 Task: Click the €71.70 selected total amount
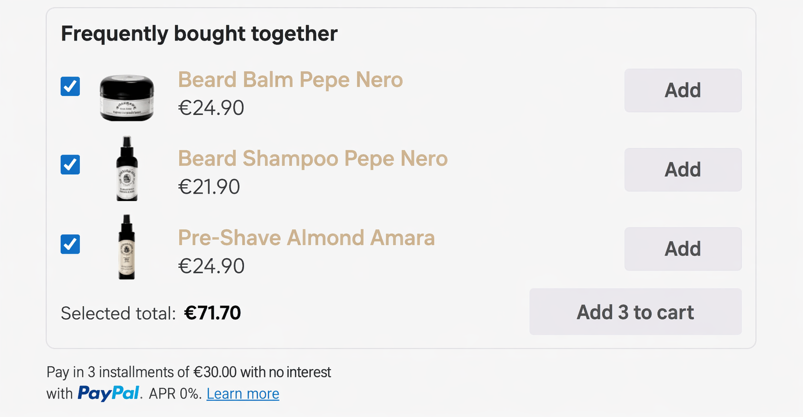point(212,313)
